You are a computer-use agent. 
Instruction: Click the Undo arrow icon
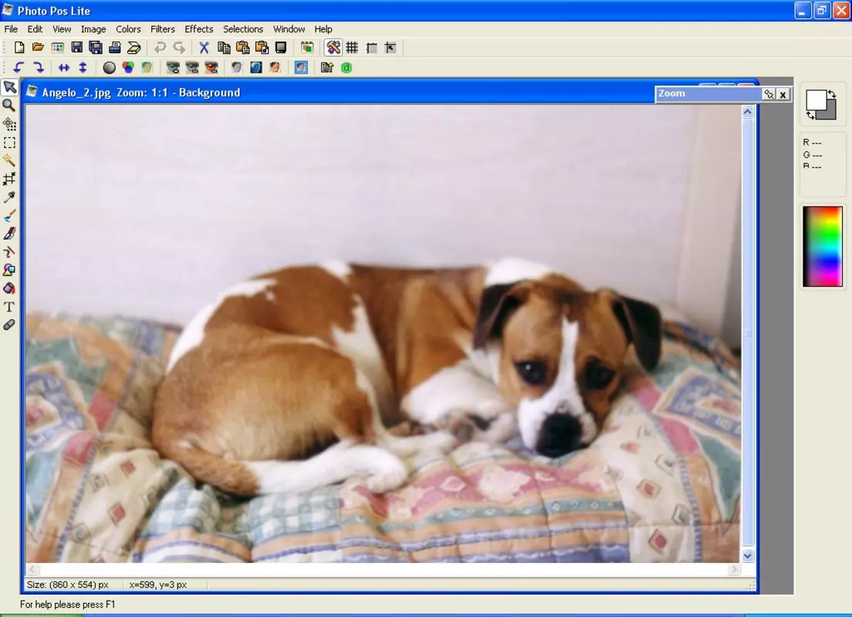coord(160,48)
